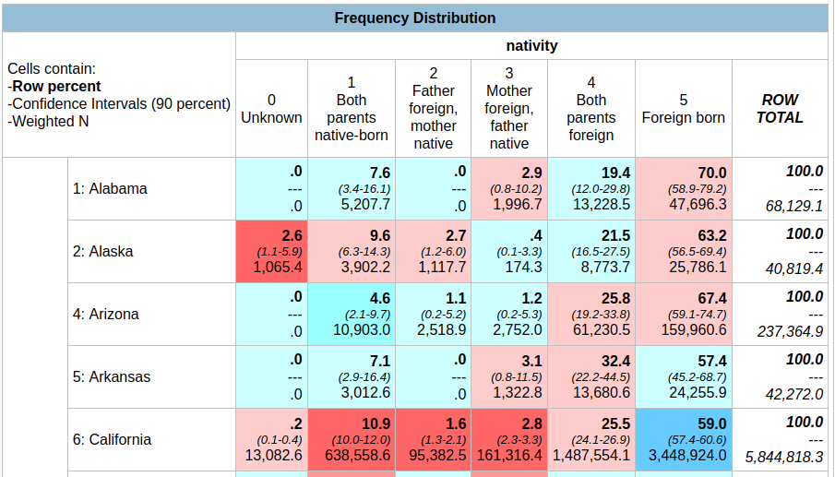Click the Mother foreign, father native header
Viewport: 835px width, 477px height.
click(508, 109)
